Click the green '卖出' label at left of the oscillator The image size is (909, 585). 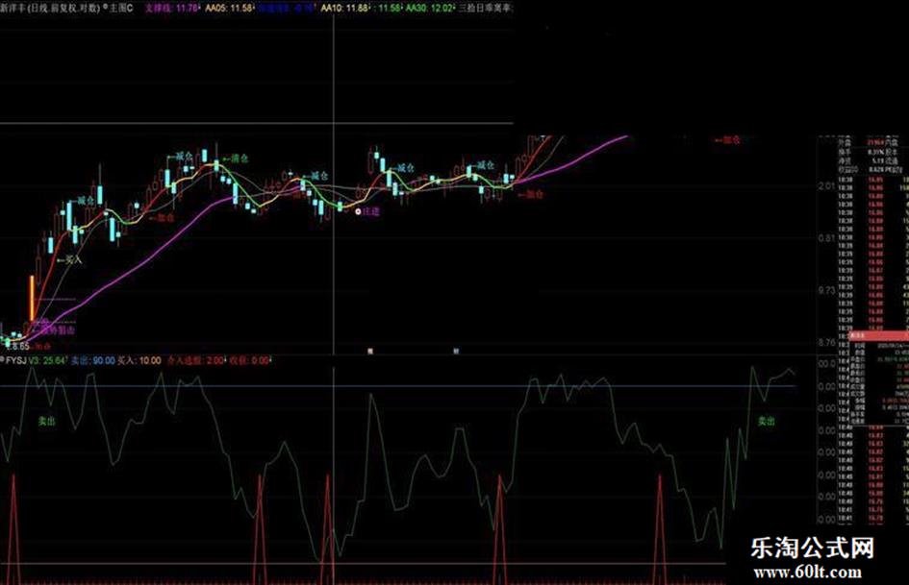(47, 421)
